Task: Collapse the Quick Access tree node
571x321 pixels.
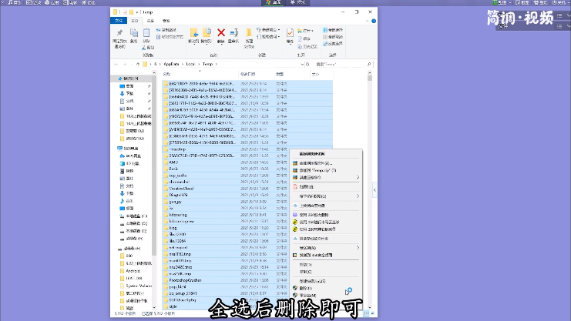Action: click(116, 79)
